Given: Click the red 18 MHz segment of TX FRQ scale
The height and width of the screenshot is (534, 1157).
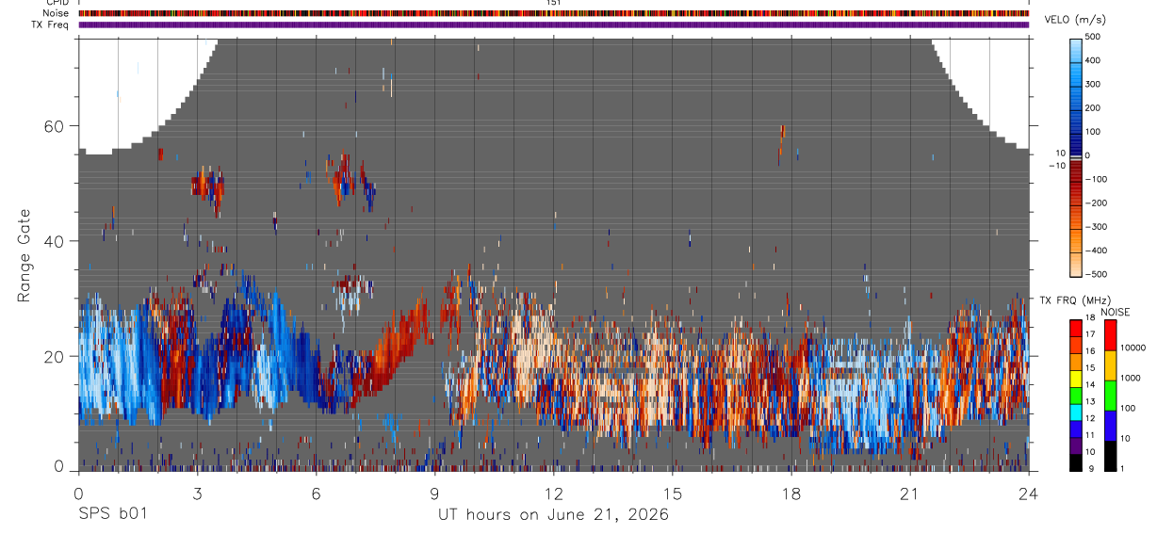Looking at the screenshot, I should click(x=1075, y=326).
